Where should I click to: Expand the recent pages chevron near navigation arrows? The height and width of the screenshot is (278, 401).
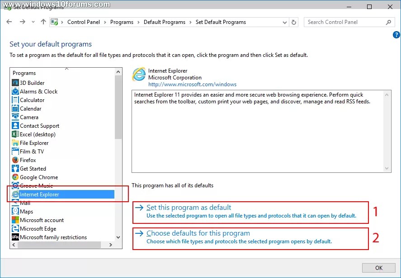33,22
